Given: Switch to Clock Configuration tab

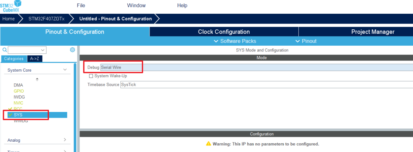Looking at the screenshot, I should pos(224,32).
